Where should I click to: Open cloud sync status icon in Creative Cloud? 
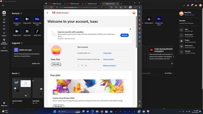click(196, 5)
